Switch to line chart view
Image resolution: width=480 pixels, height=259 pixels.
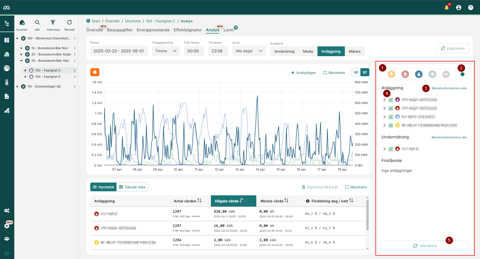(365, 72)
